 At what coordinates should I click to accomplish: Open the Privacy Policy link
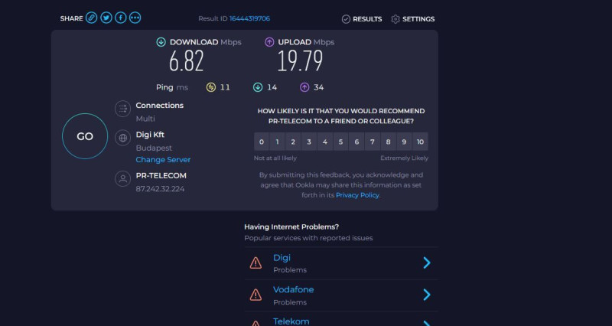point(357,195)
